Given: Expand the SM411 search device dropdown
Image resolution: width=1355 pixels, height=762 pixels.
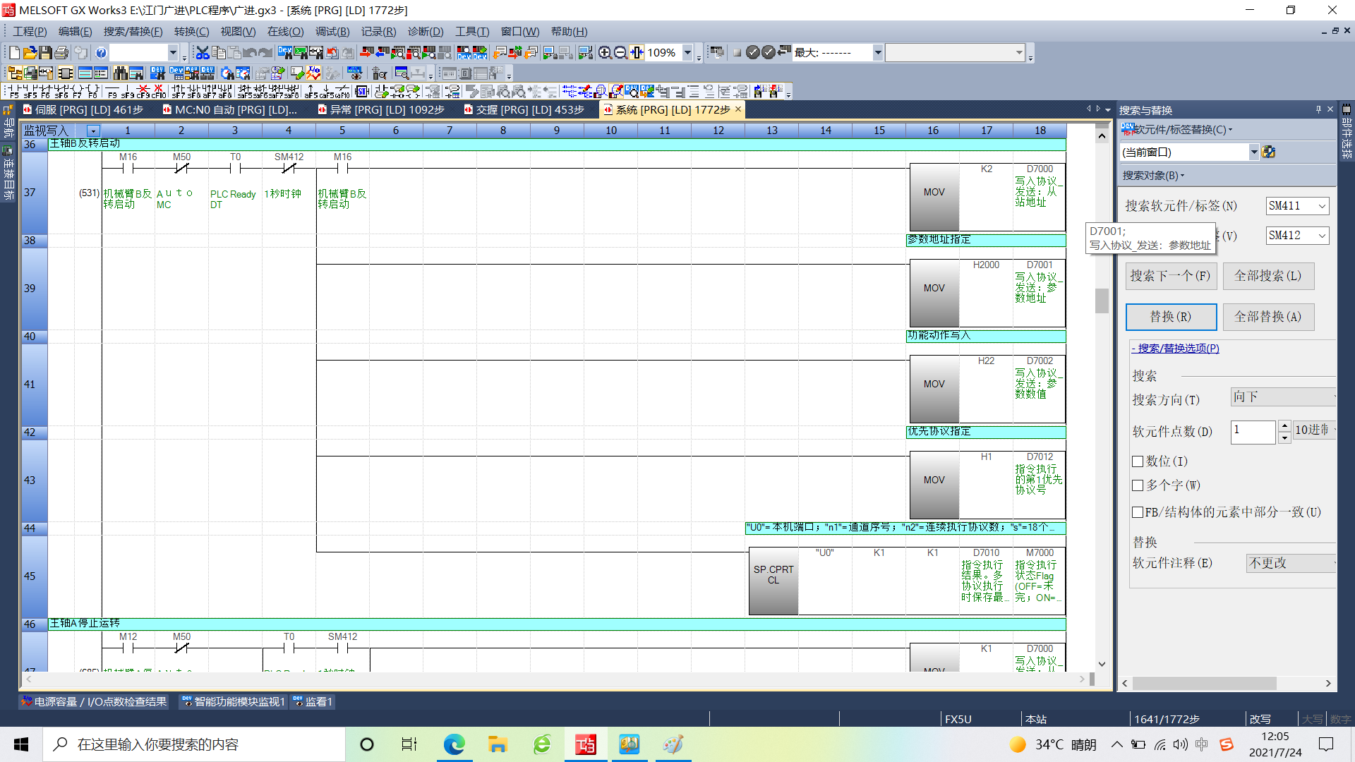Looking at the screenshot, I should tap(1322, 206).
